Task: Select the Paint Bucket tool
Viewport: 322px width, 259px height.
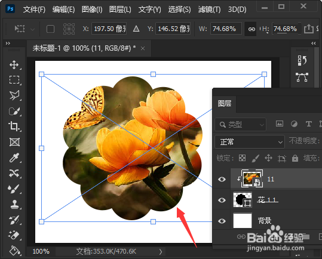Action: [x=14, y=251]
